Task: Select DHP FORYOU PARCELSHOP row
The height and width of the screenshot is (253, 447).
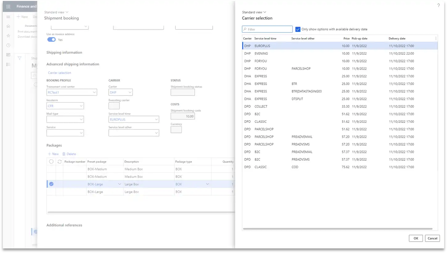Action: point(340,68)
